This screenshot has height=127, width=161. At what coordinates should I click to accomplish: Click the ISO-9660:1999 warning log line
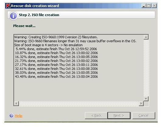(x=56, y=37)
